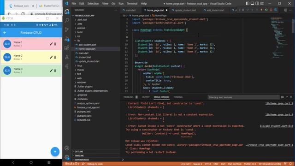Tap the Android home navigation button

click(x=31, y=162)
